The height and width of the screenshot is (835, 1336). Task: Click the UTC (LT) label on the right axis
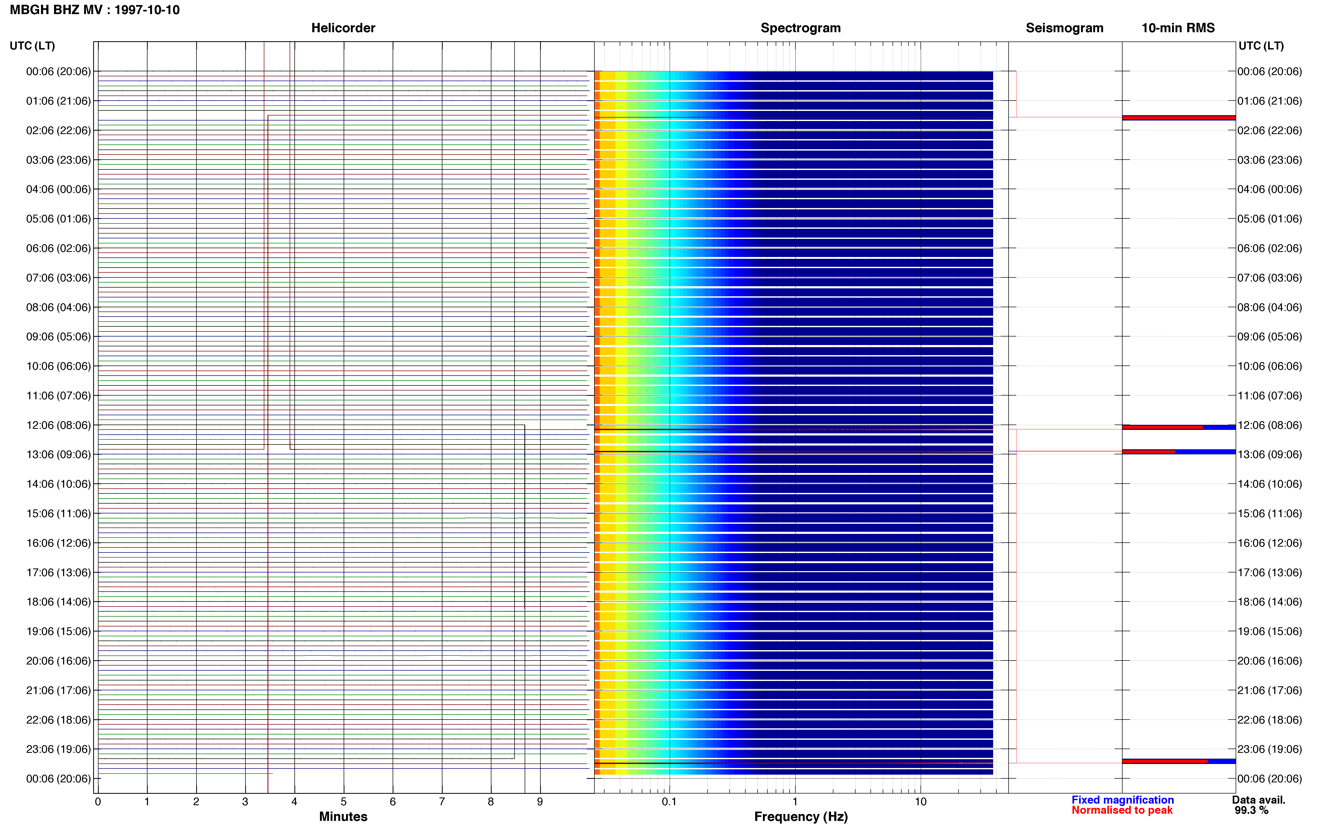click(1261, 46)
